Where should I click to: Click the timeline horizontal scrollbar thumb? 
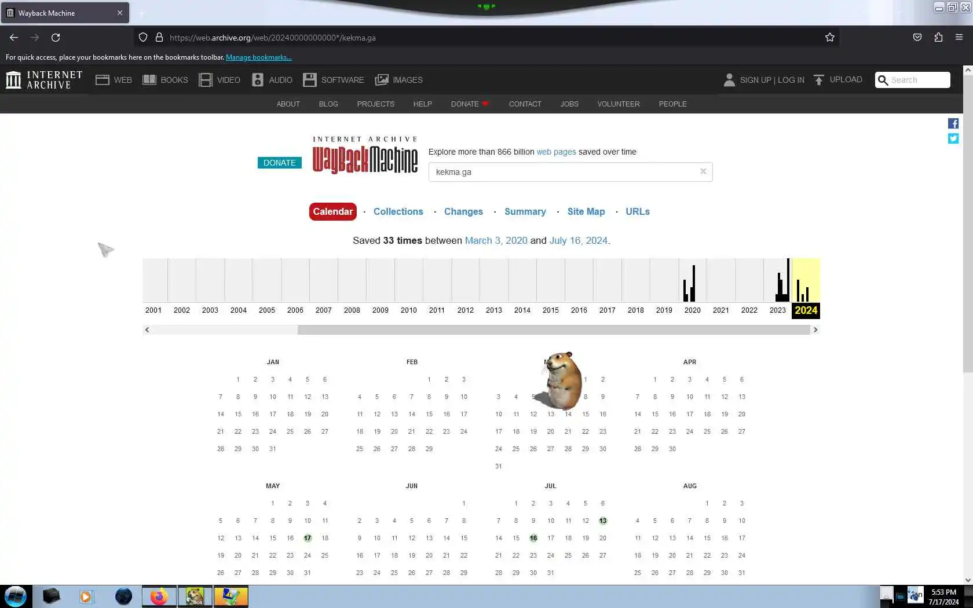point(554,329)
